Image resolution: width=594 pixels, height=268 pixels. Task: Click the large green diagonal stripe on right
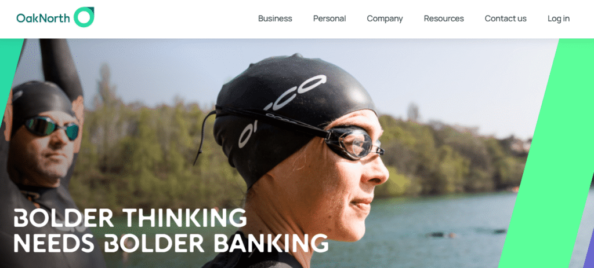point(549,151)
